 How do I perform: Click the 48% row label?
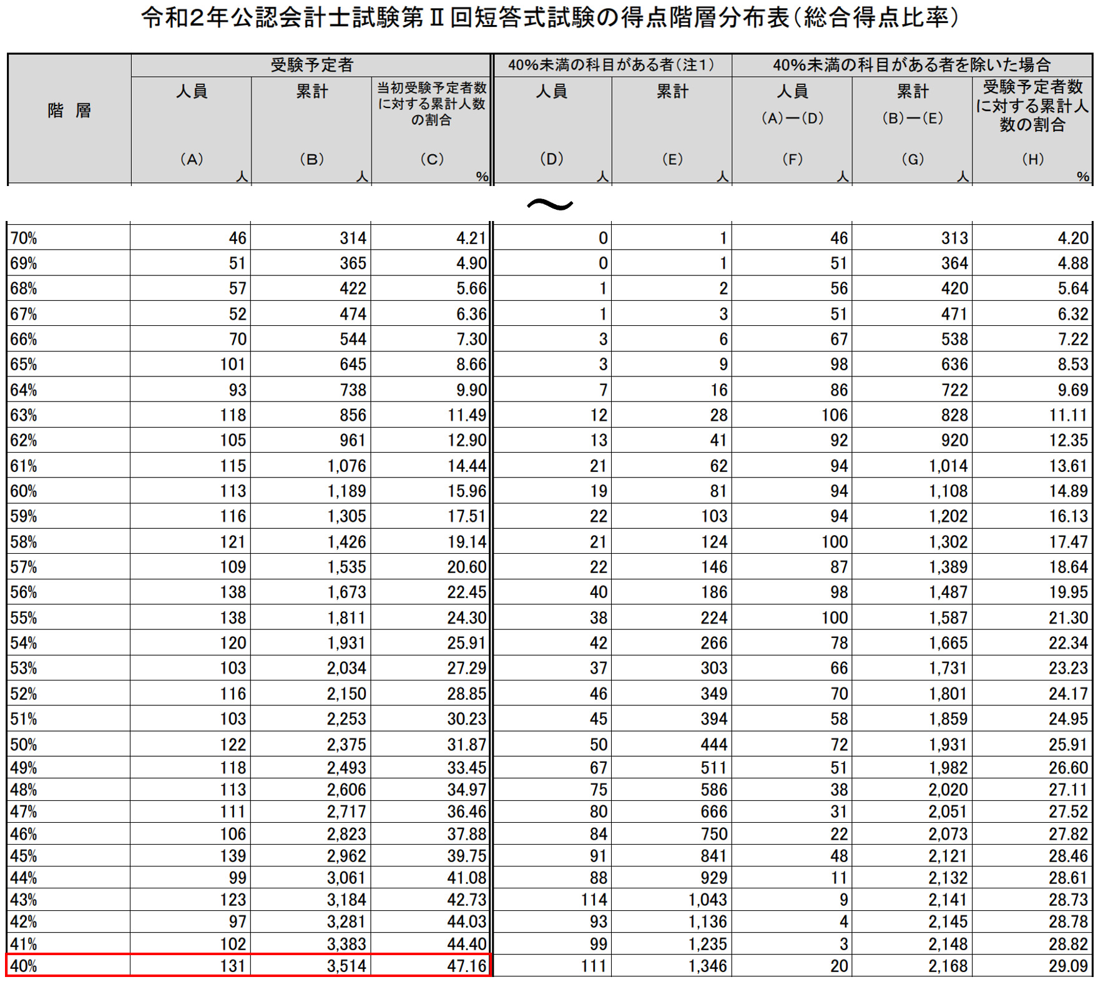(24, 790)
